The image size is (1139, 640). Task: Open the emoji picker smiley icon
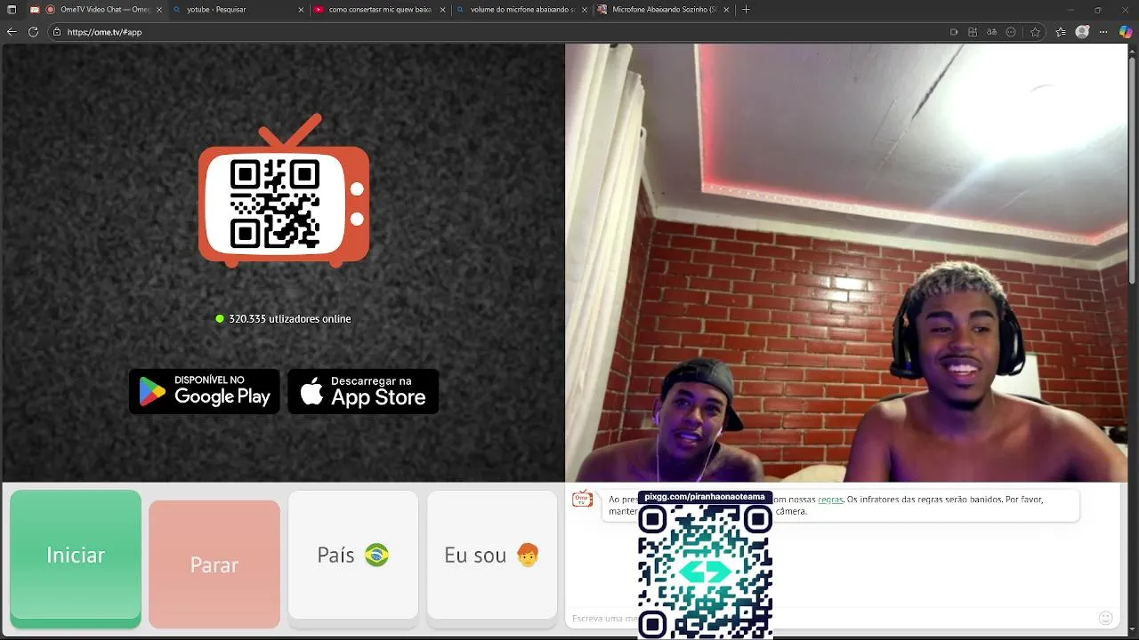[x=1106, y=618]
